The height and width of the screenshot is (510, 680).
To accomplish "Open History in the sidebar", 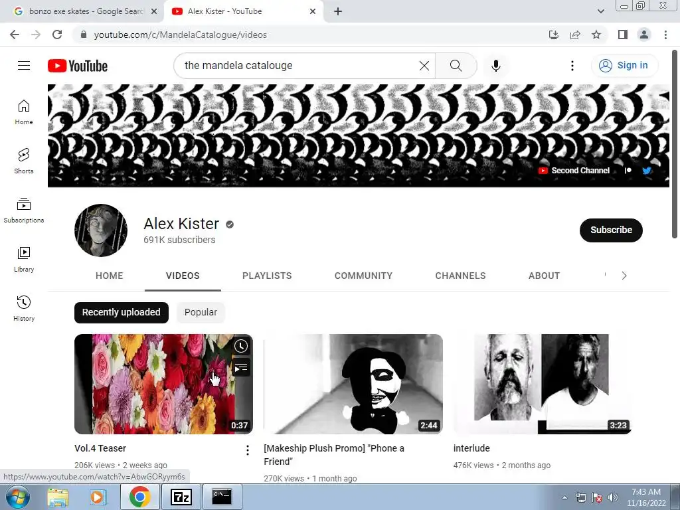I will pyautogui.click(x=24, y=308).
